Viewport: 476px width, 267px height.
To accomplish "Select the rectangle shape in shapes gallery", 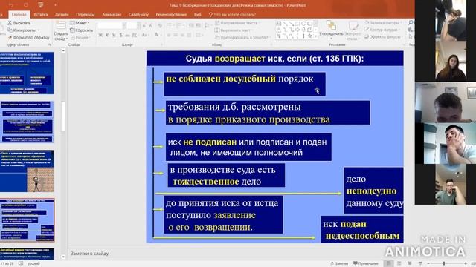I will (x=297, y=23).
